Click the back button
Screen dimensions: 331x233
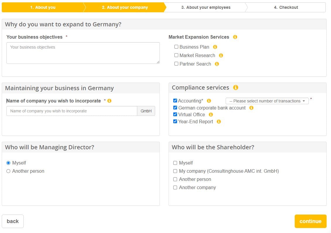click(13, 221)
